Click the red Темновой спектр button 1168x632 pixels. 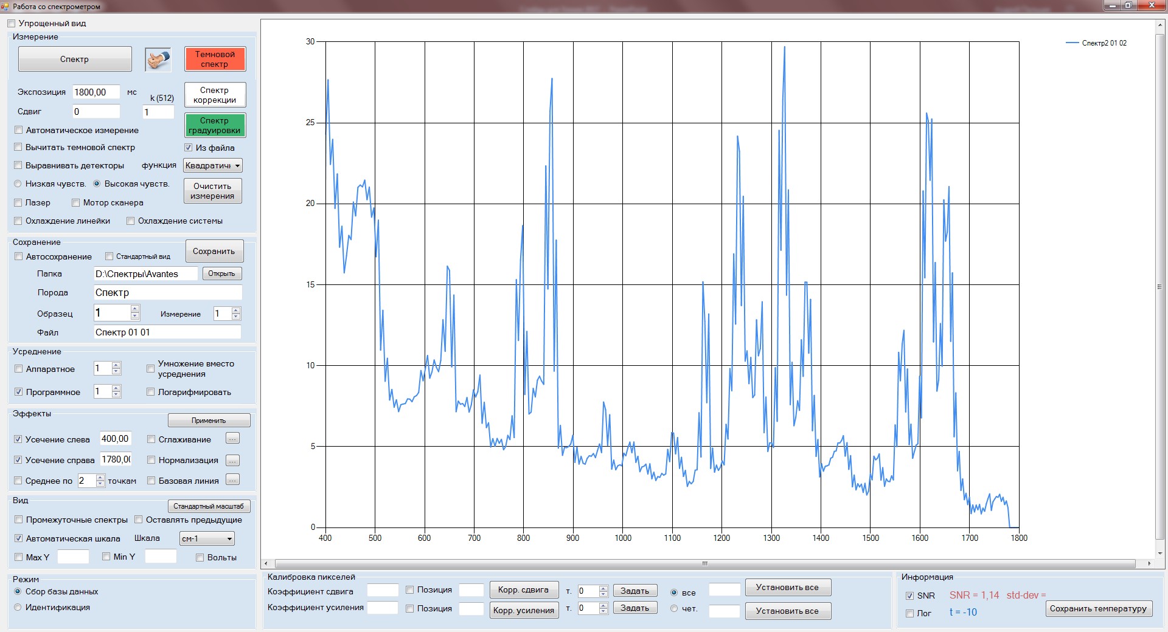215,59
